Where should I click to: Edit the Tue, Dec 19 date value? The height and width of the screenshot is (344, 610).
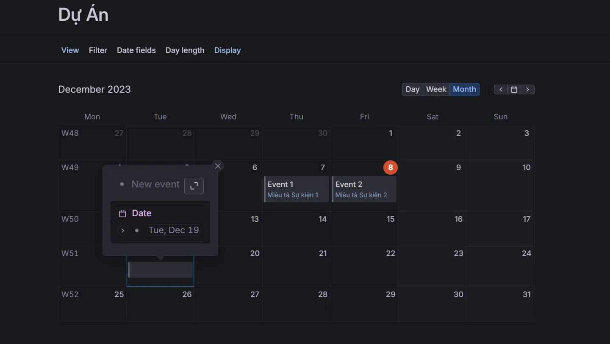point(174,230)
